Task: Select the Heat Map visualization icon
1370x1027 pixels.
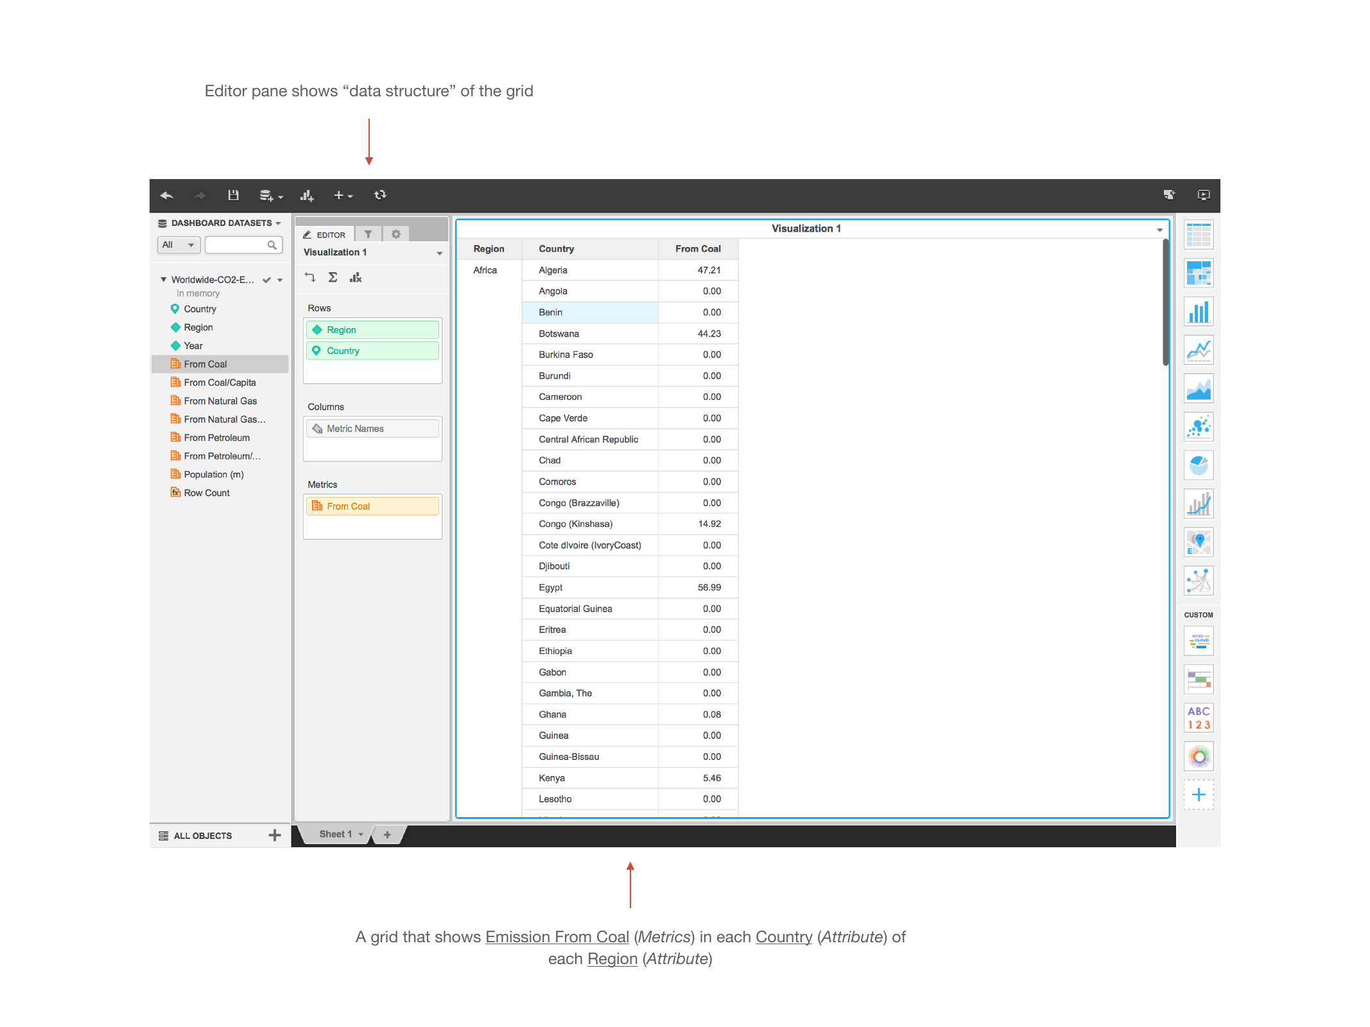Action: coord(1198,274)
